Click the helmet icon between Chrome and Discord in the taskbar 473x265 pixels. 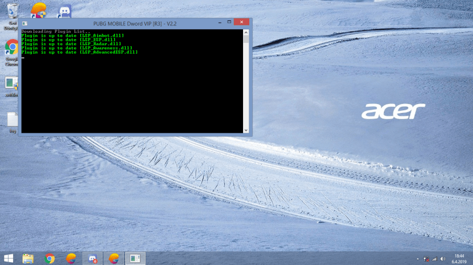(x=71, y=258)
